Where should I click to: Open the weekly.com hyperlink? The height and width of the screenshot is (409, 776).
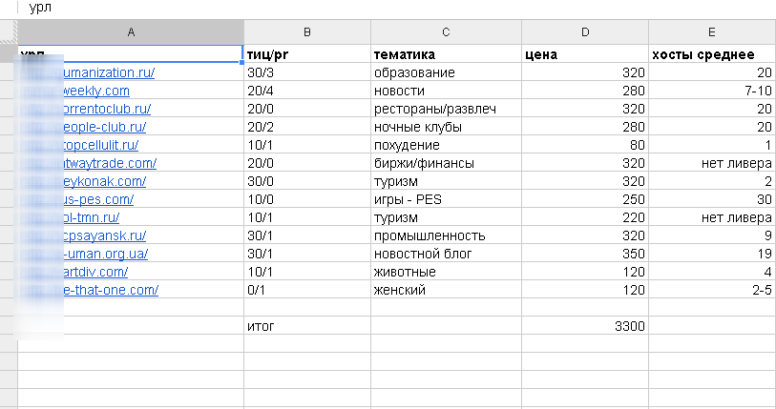coord(95,91)
